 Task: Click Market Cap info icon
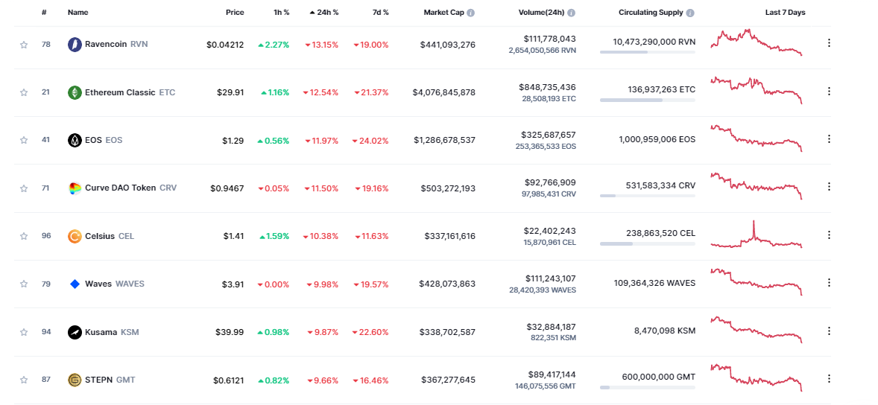tap(470, 13)
